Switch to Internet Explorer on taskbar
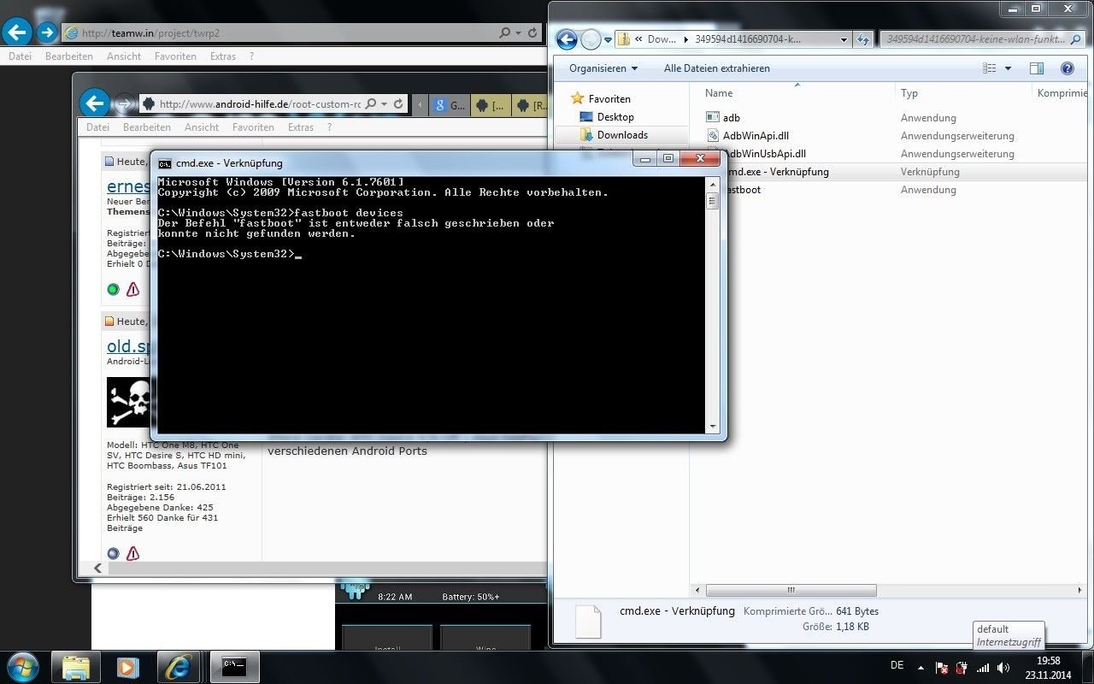 [179, 667]
